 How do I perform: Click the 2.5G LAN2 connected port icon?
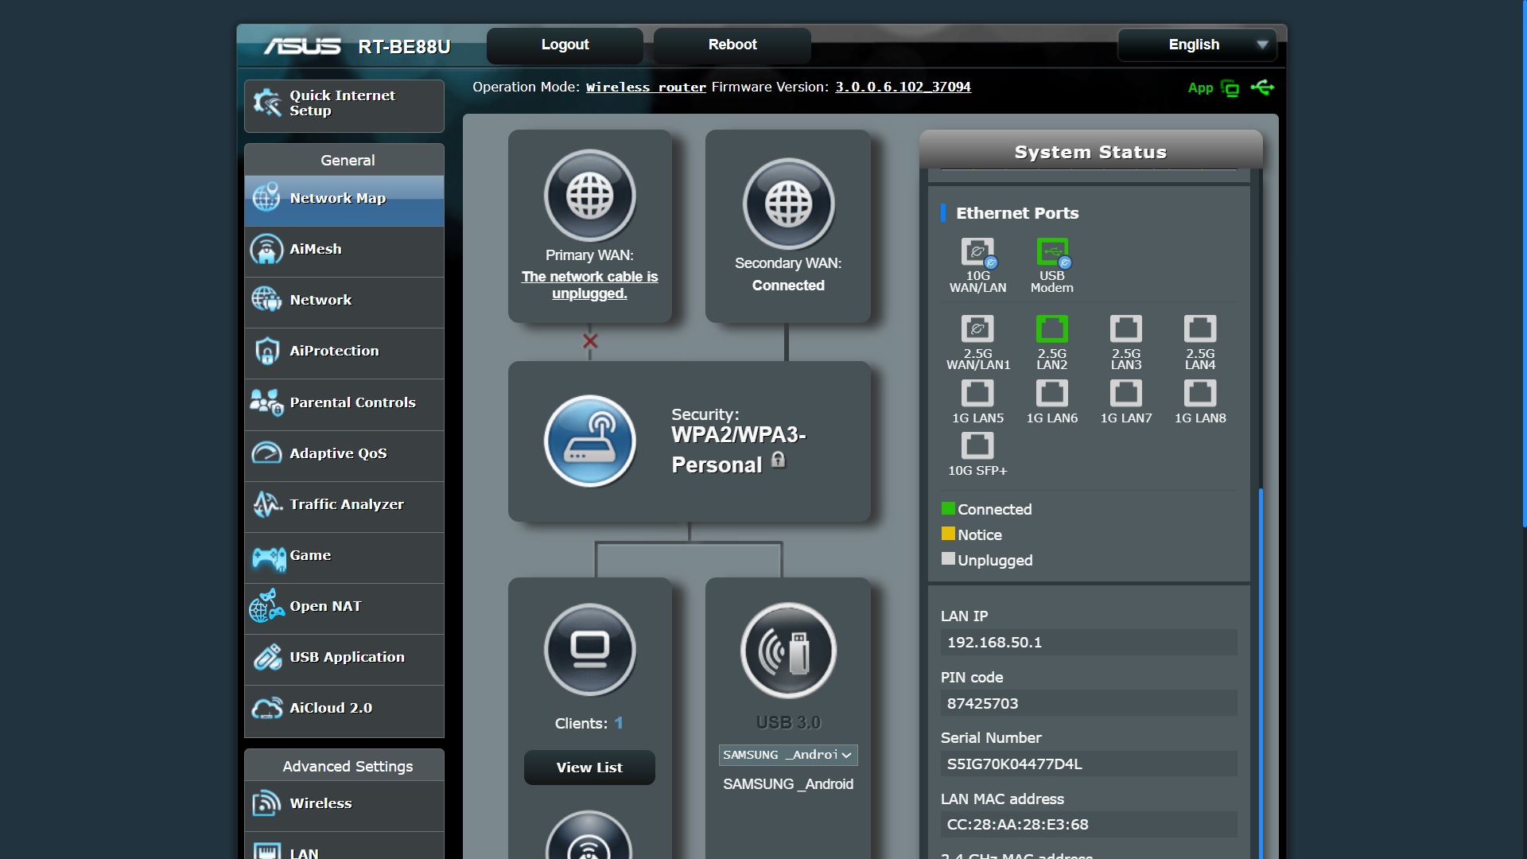[x=1051, y=328]
